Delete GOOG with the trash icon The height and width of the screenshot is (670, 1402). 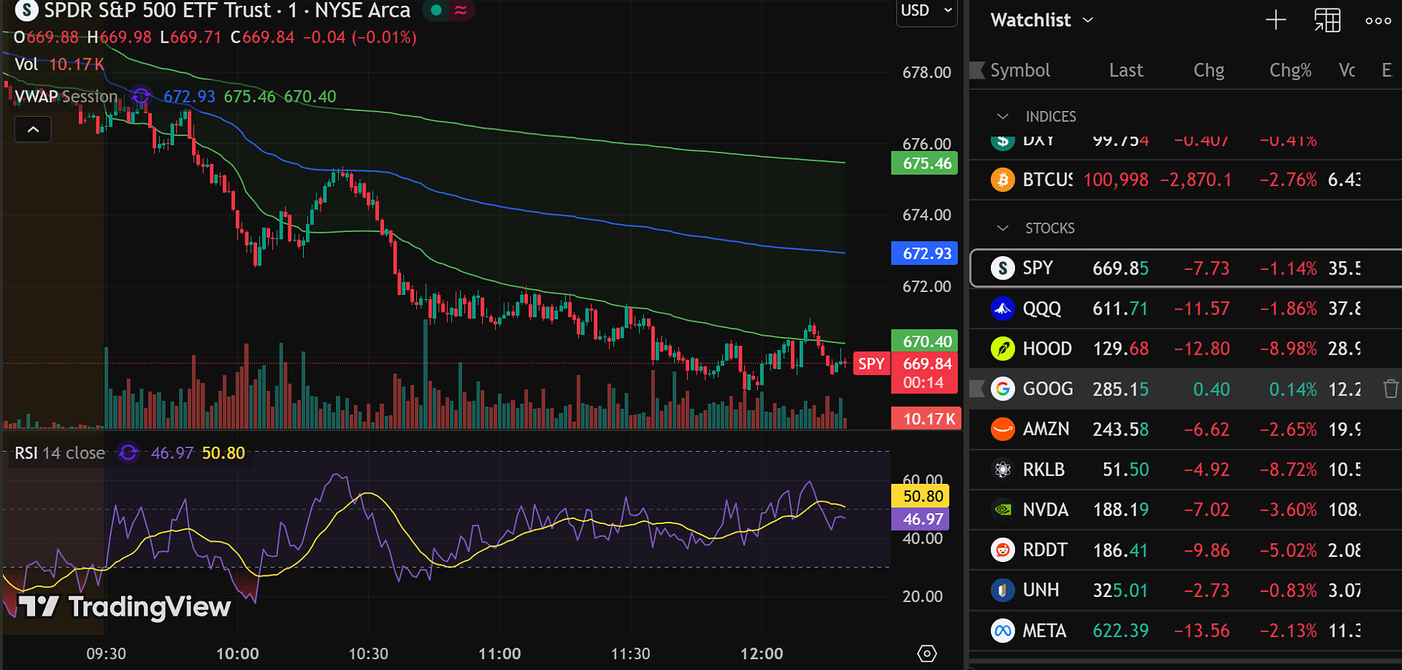coord(1390,389)
